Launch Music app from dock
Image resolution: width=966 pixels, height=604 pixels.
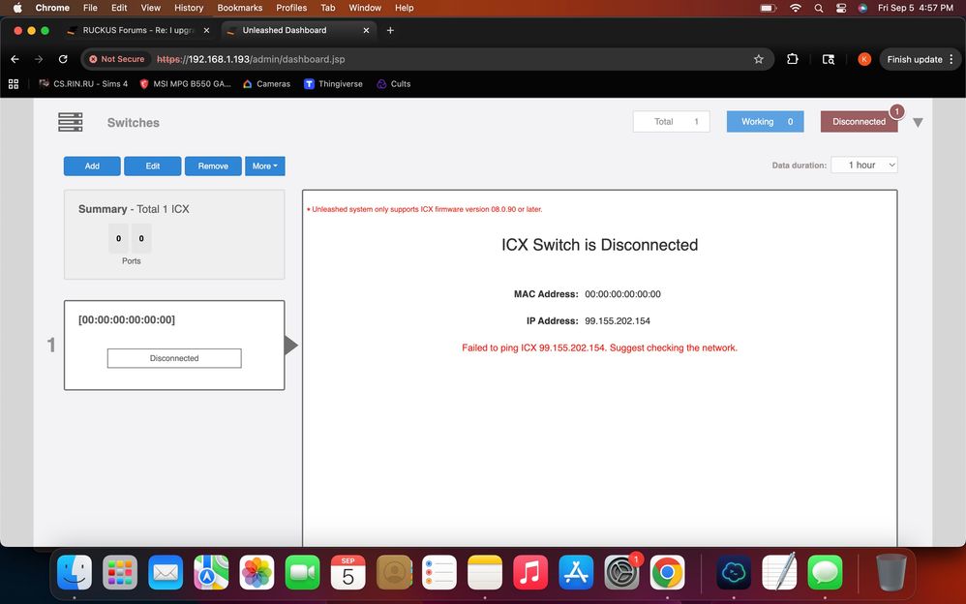coord(529,572)
